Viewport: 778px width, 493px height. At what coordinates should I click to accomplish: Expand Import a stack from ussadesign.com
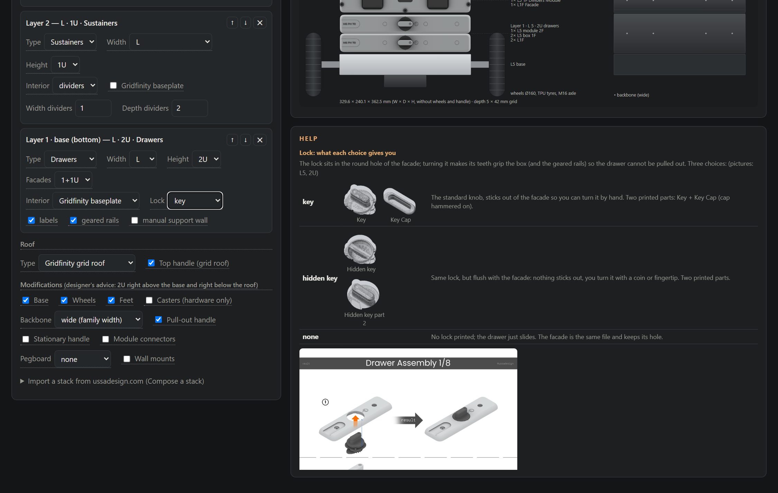(x=112, y=381)
